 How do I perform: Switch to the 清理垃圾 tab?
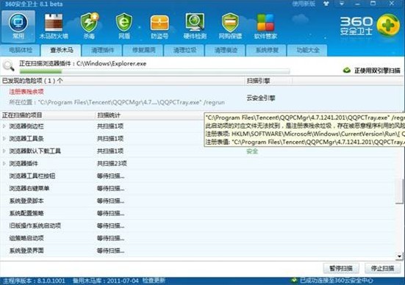click(184, 50)
